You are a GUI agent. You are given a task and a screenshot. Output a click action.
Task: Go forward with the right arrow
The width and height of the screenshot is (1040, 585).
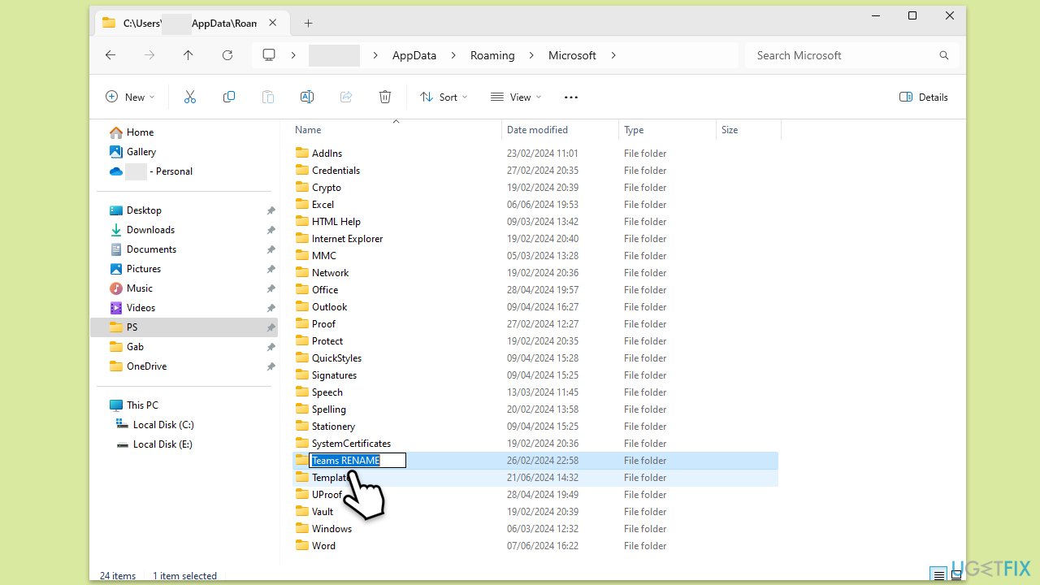149,55
